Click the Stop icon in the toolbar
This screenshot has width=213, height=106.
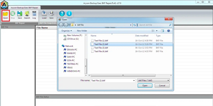[13, 15]
